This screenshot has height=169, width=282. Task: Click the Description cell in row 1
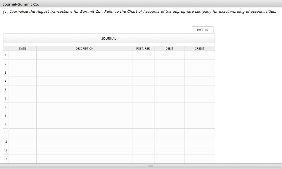pyautogui.click(x=85, y=55)
